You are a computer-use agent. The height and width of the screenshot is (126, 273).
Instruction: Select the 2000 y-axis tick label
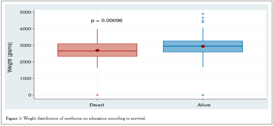coord(25,62)
